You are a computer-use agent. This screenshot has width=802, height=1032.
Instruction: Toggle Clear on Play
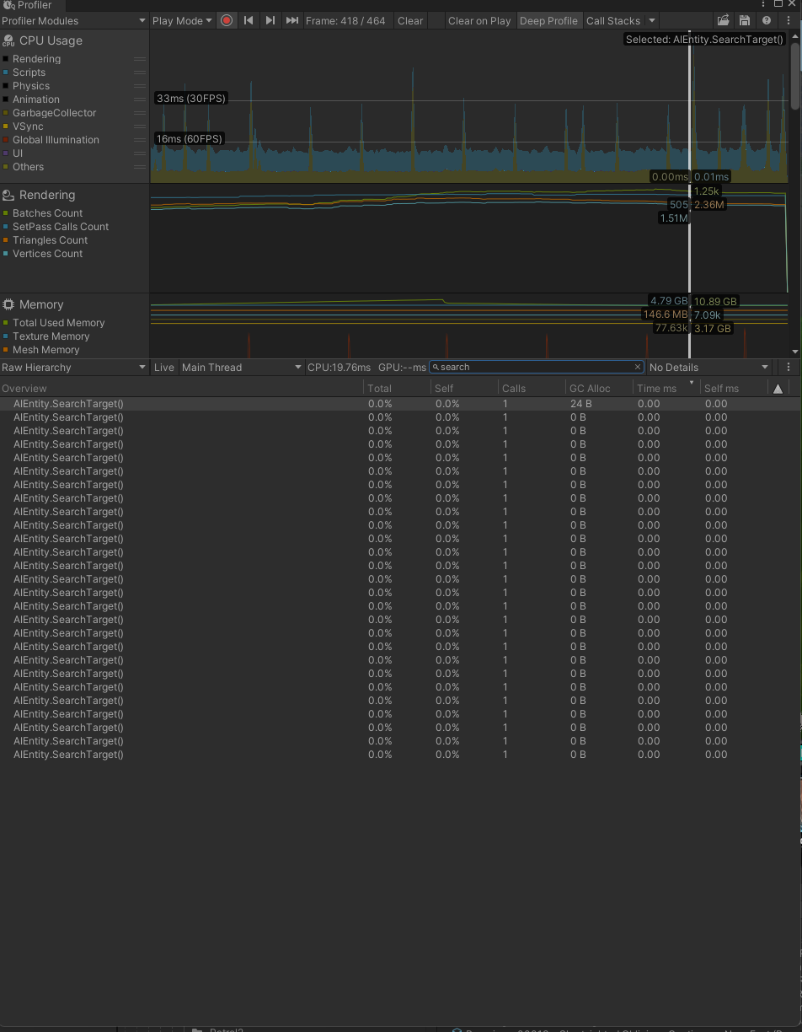click(x=479, y=20)
